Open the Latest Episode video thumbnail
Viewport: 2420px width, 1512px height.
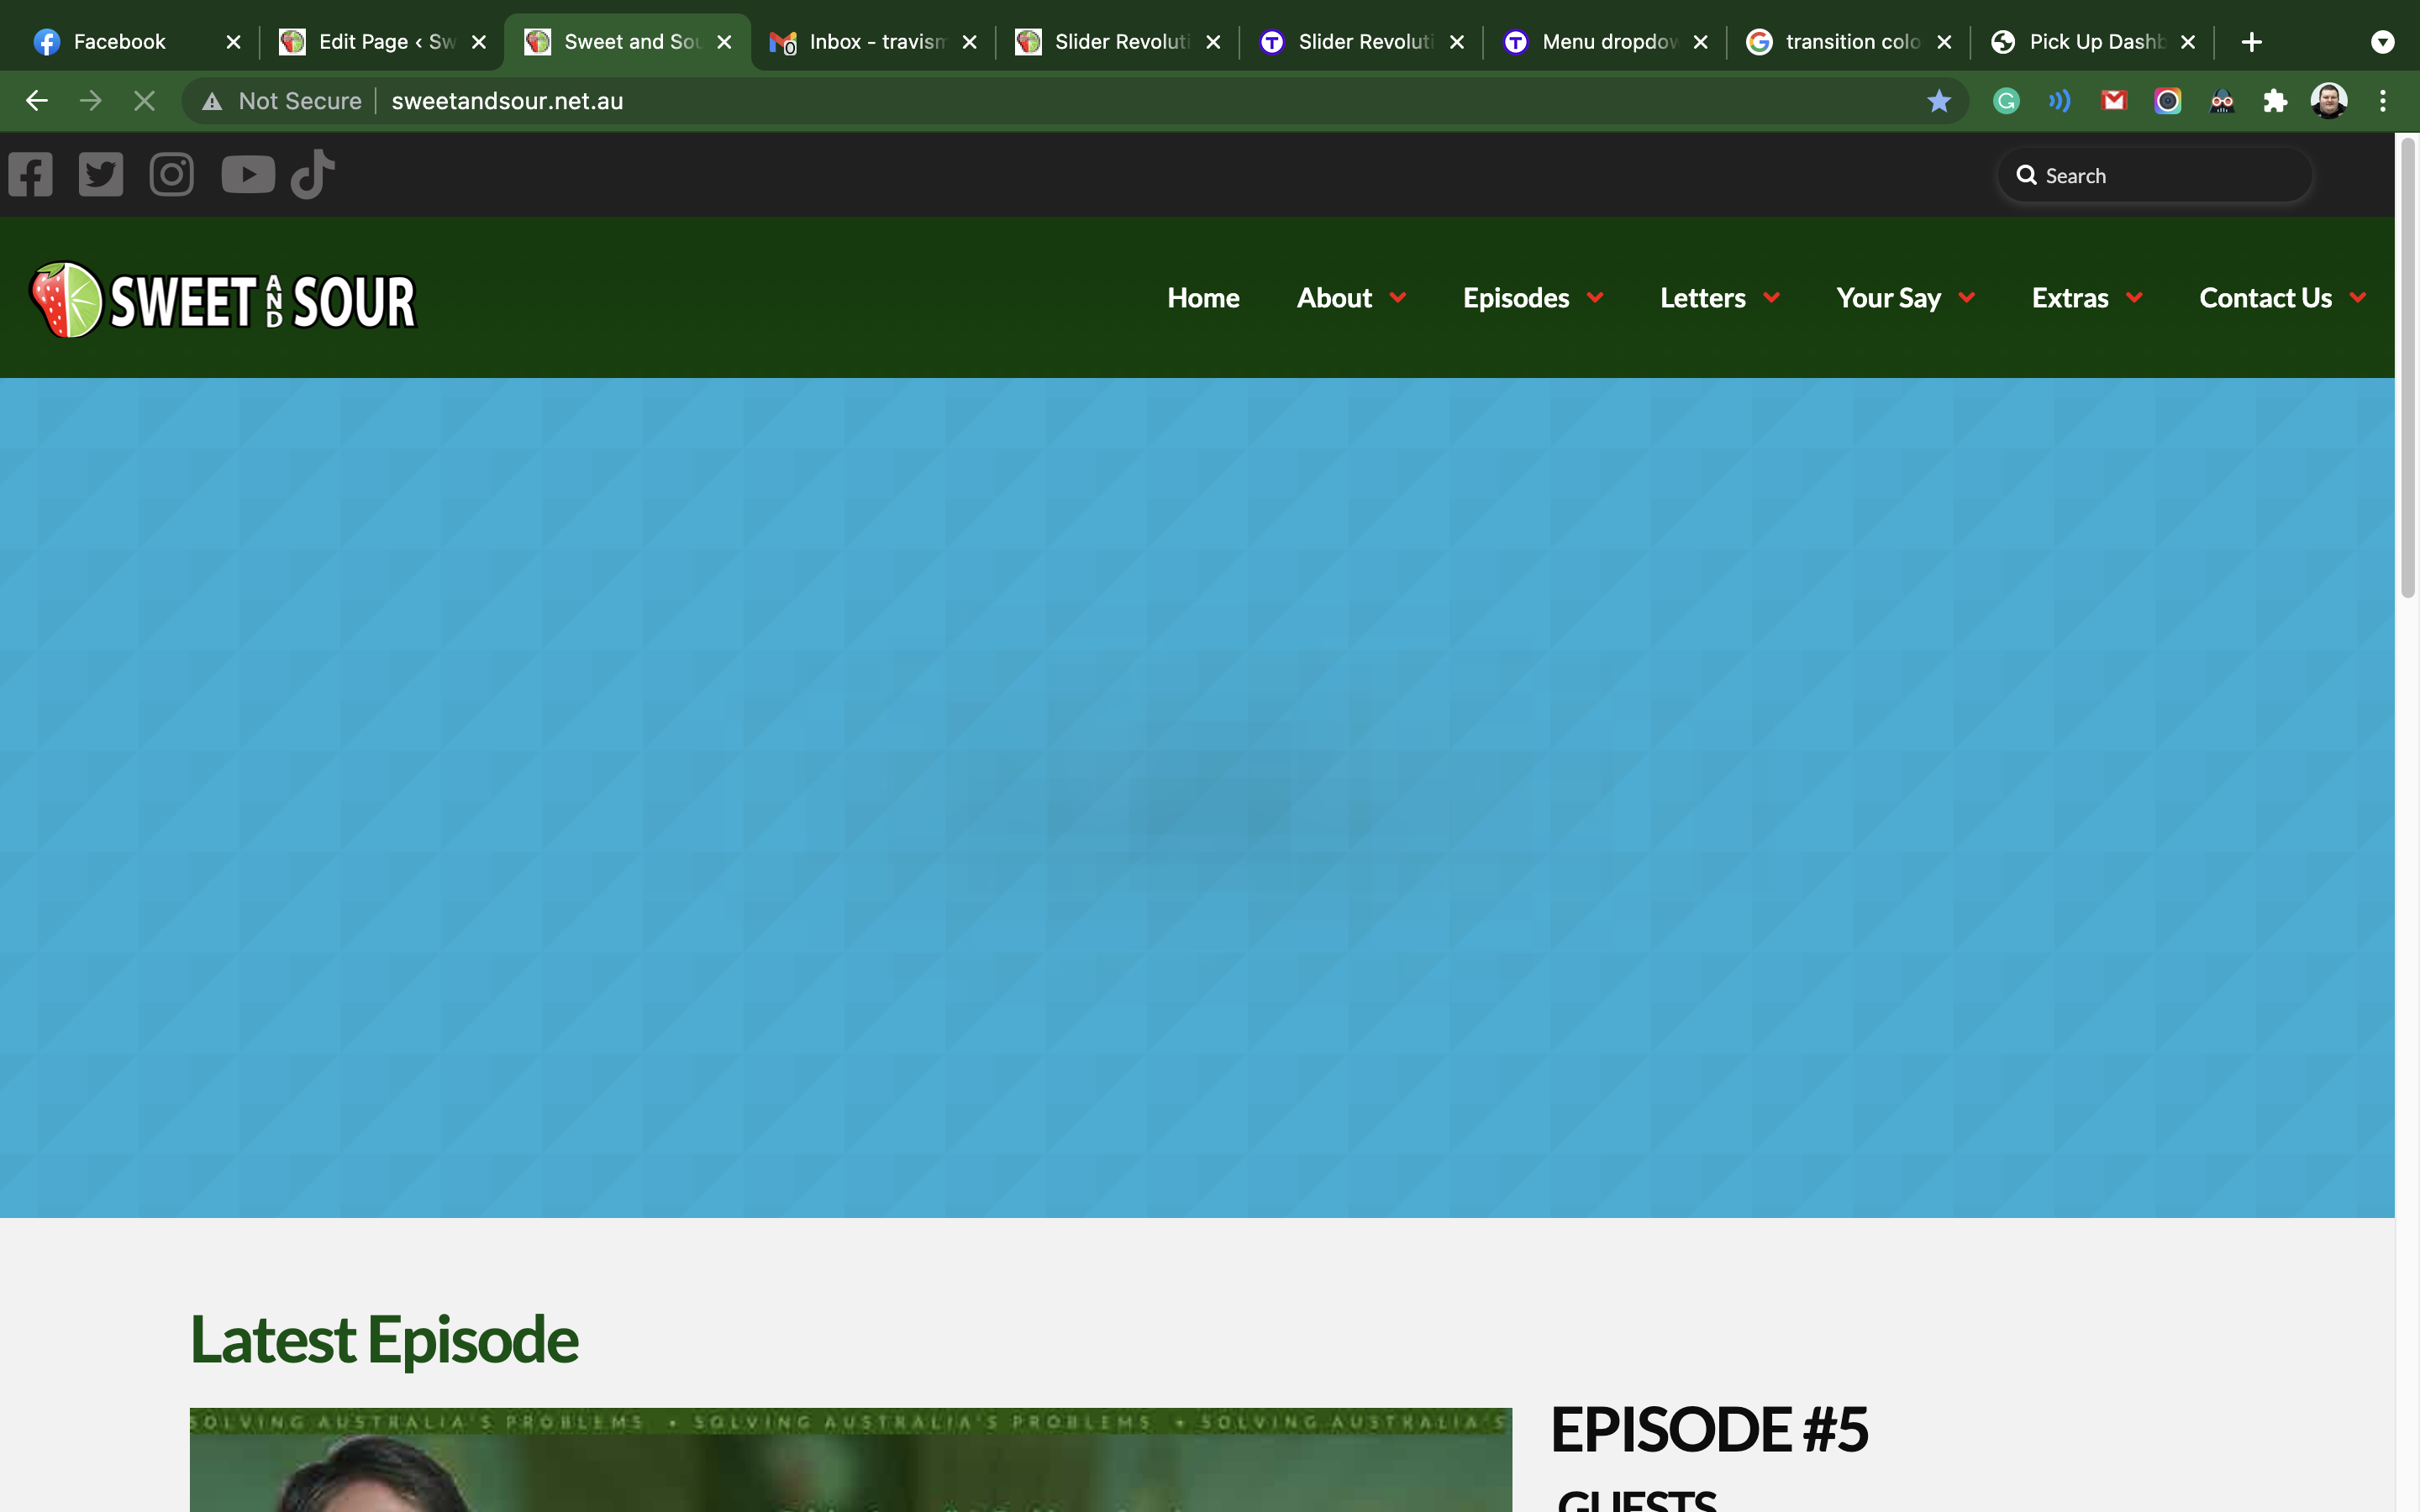tap(850, 1460)
